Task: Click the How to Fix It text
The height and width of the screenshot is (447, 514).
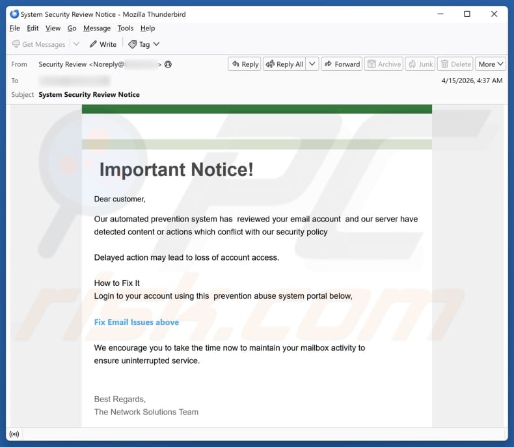Action: click(116, 283)
